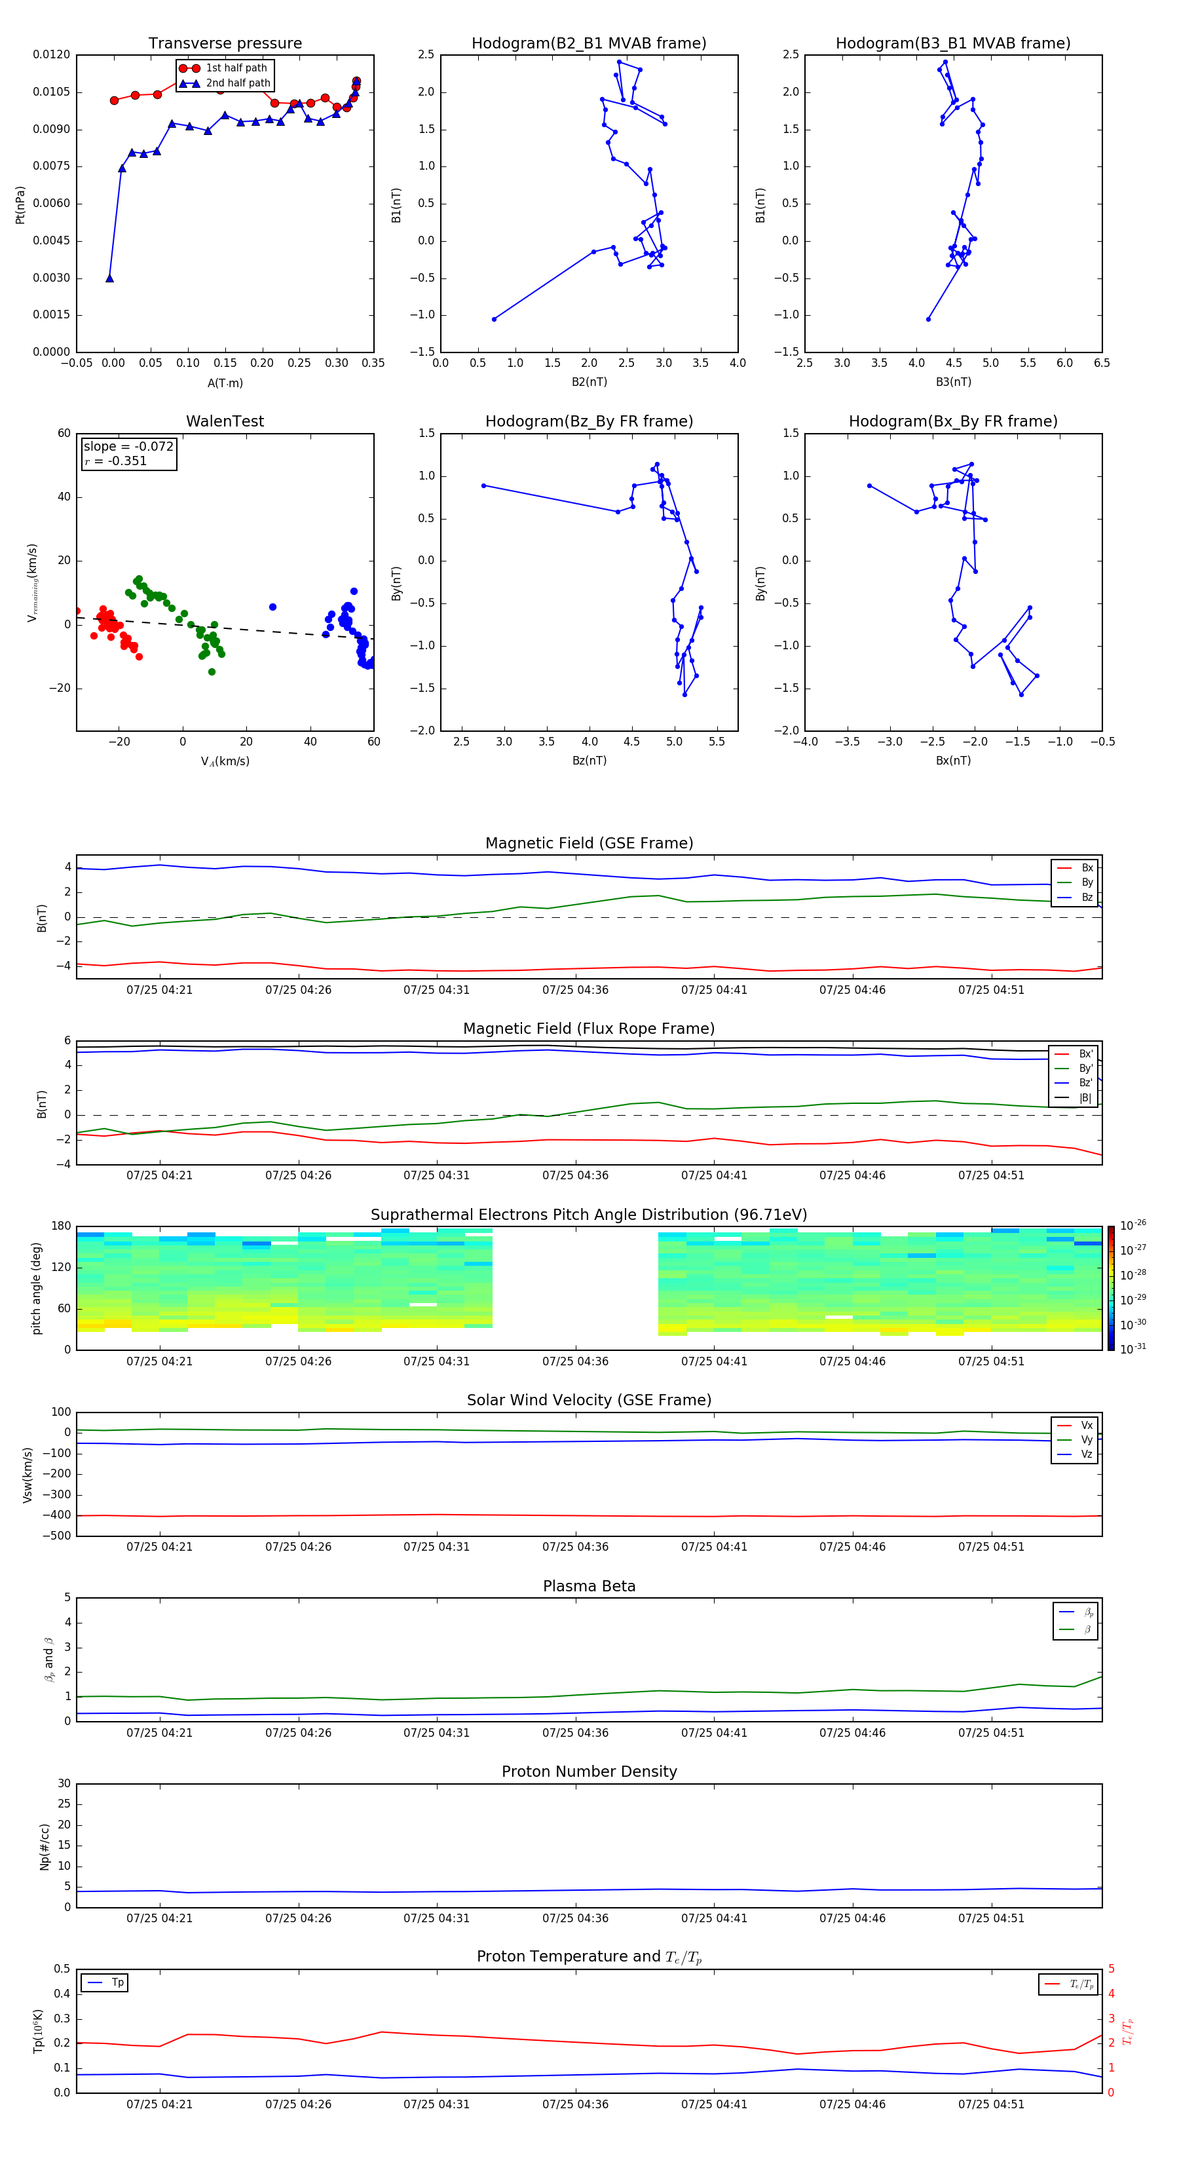Click the 'Hodogram(B2_B1 MVAB frame)' title
The width and height of the screenshot is (1179, 2162).
pyautogui.click(x=589, y=44)
